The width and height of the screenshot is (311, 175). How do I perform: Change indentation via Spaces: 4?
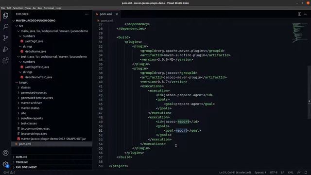coord(260,173)
